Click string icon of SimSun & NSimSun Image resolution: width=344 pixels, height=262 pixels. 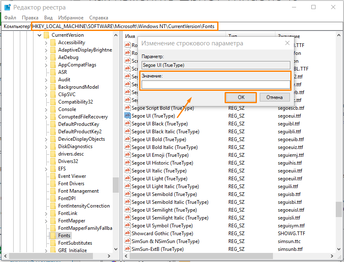pos(128,241)
